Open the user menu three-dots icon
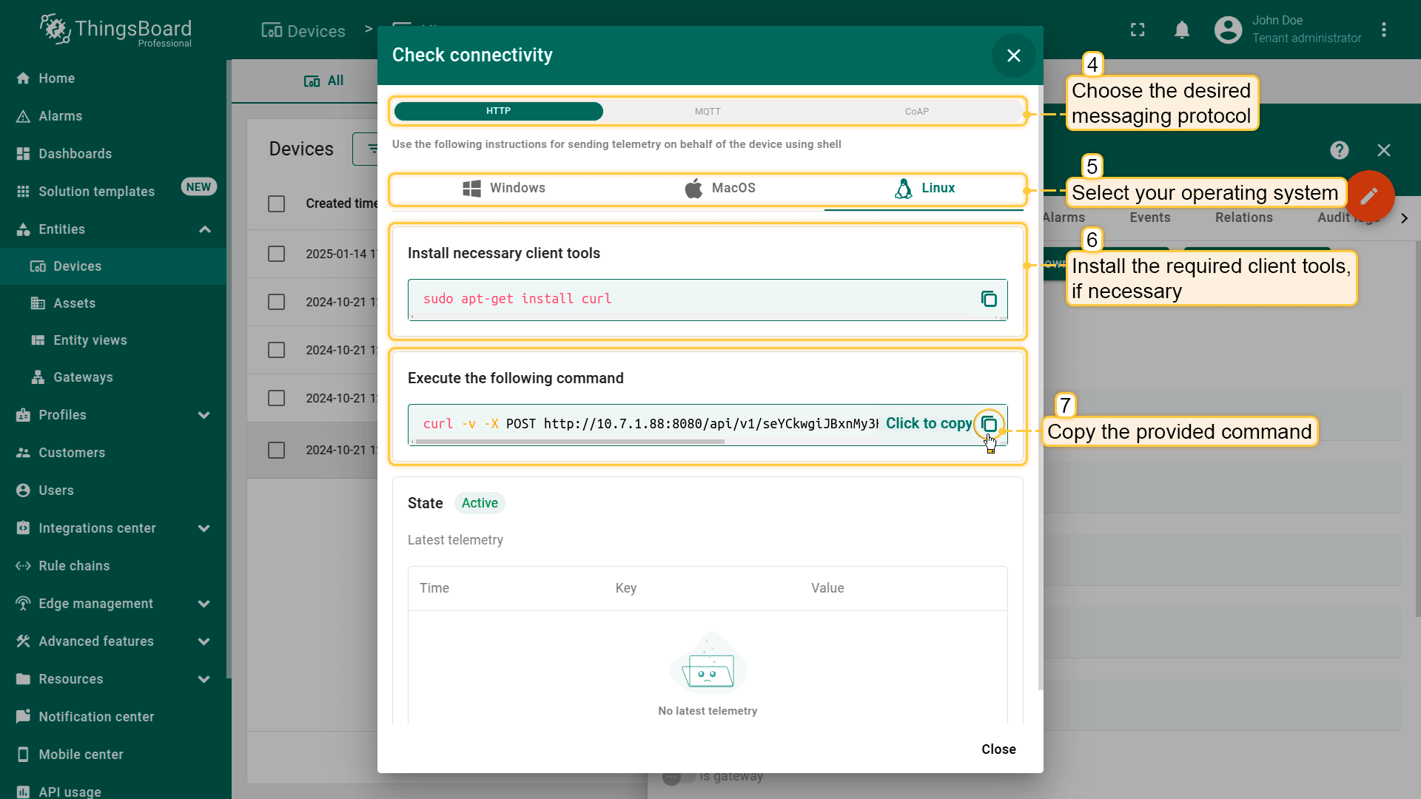1421x799 pixels. (x=1383, y=30)
